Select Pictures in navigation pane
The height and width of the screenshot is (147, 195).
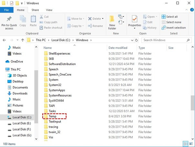click(15, 105)
